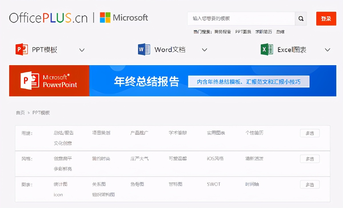Screen dimensions: 343x208
Task: Click the Excel图表 green X icon
Action: point(266,49)
